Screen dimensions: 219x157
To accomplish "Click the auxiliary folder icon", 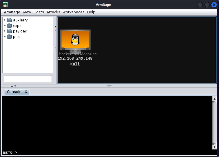I will [x=10, y=20].
